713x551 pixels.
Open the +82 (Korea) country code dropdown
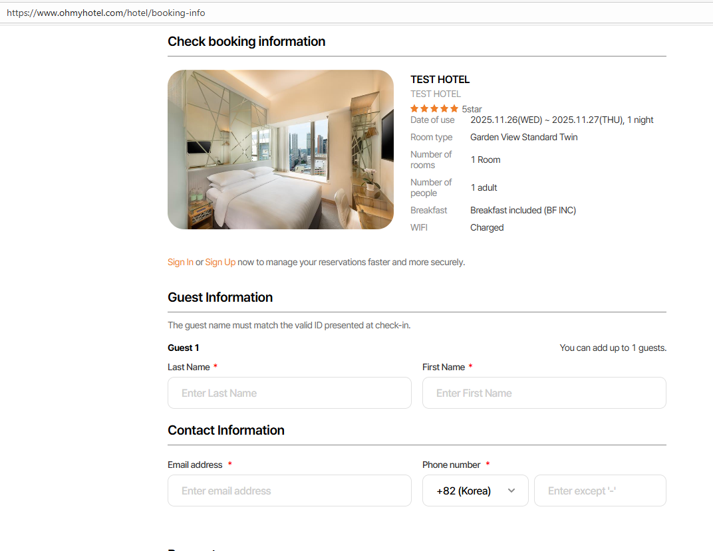pos(476,491)
